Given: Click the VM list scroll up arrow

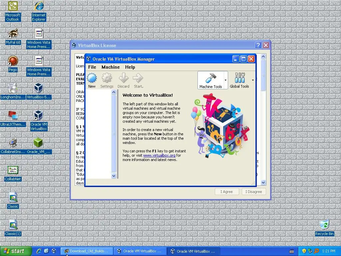Looking at the screenshot, I should point(114,92).
